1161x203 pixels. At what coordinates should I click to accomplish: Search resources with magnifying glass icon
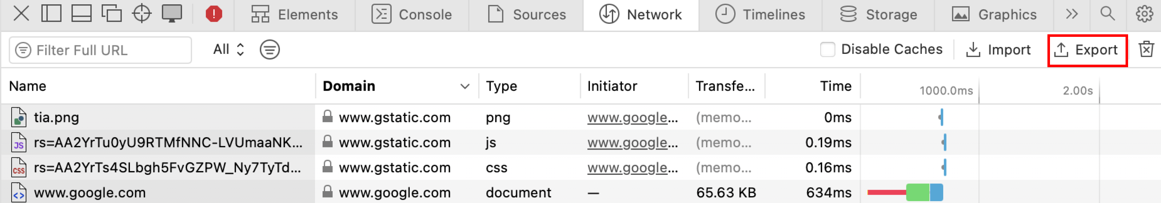click(1107, 13)
